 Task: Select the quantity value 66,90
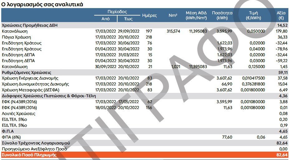(x=227, y=84)
